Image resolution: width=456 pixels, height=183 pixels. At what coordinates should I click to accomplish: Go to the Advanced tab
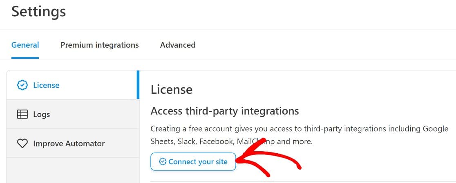pyautogui.click(x=178, y=45)
